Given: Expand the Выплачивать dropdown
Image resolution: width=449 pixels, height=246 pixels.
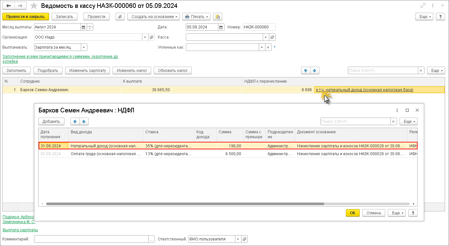Looking at the screenshot, I should (x=84, y=47).
